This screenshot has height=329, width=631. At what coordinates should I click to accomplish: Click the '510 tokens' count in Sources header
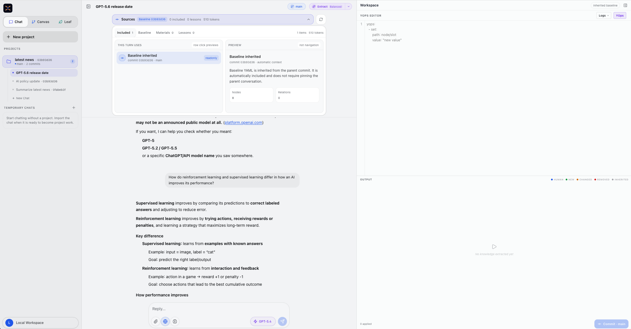tap(211, 19)
